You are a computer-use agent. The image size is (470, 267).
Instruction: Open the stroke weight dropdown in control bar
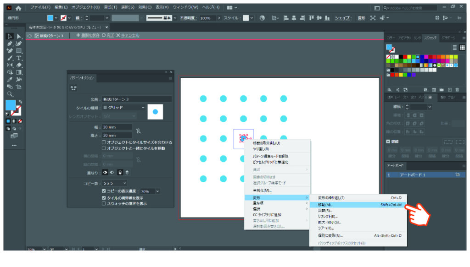click(x=106, y=18)
